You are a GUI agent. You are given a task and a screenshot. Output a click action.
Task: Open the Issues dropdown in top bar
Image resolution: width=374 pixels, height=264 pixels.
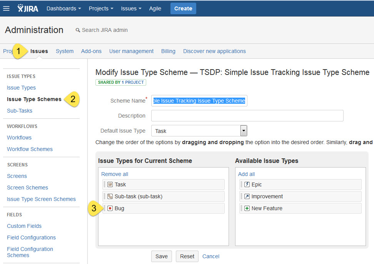[x=131, y=8]
